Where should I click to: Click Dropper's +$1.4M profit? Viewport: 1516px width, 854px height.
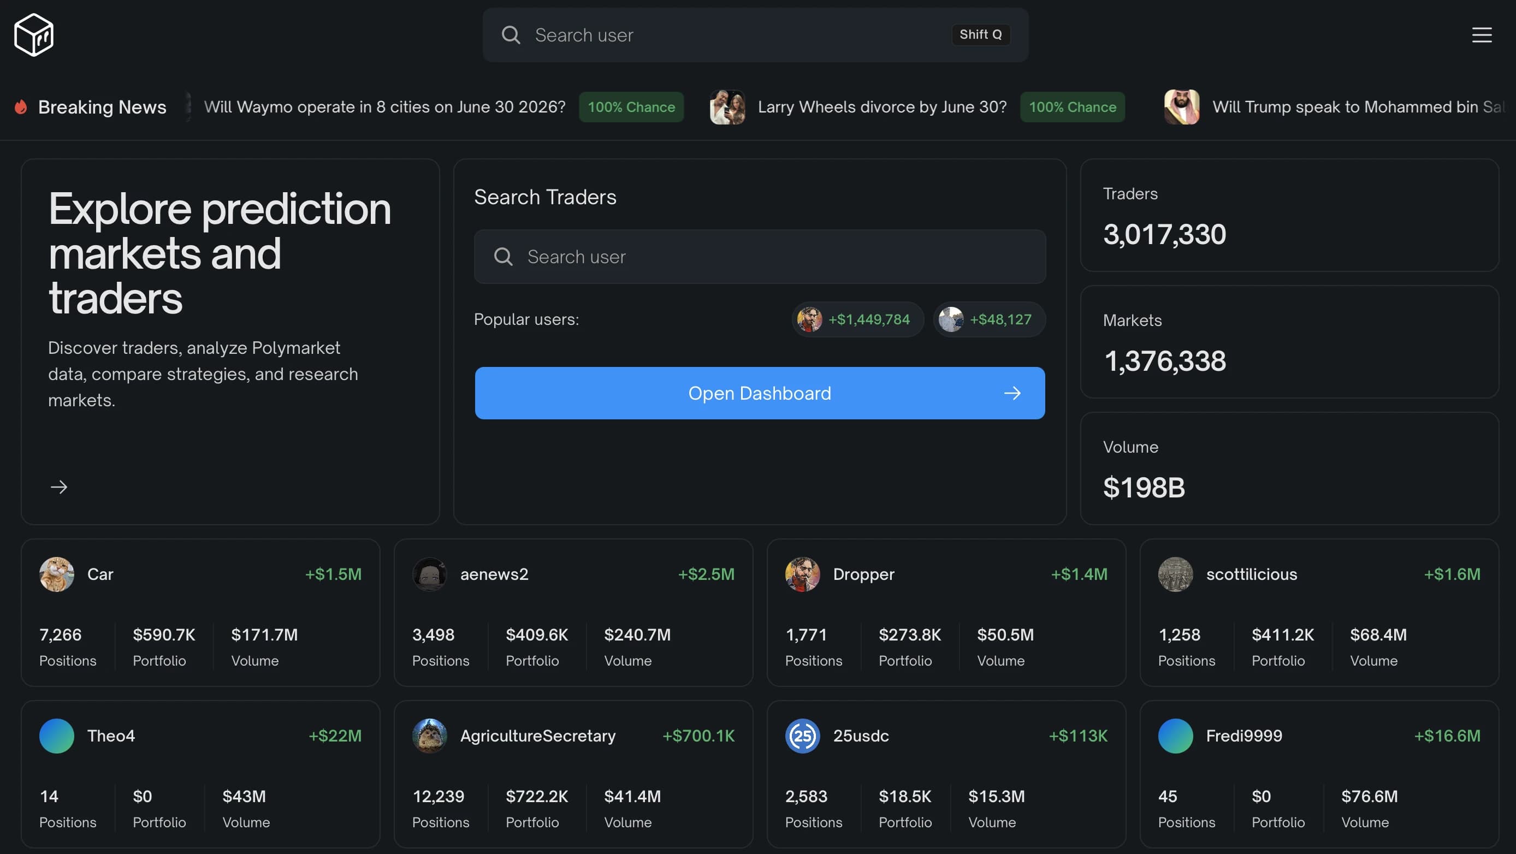pyautogui.click(x=1079, y=574)
